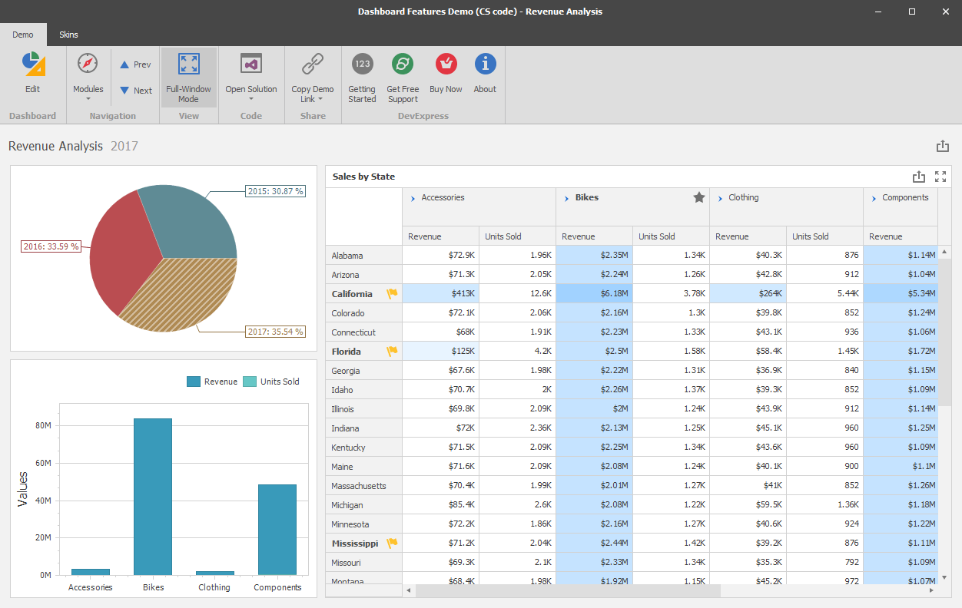Click Open Solution in the Code group
This screenshot has height=608, width=962.
coord(251,64)
